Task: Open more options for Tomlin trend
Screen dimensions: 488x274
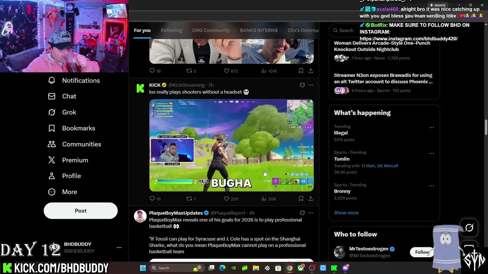Action: (x=431, y=153)
